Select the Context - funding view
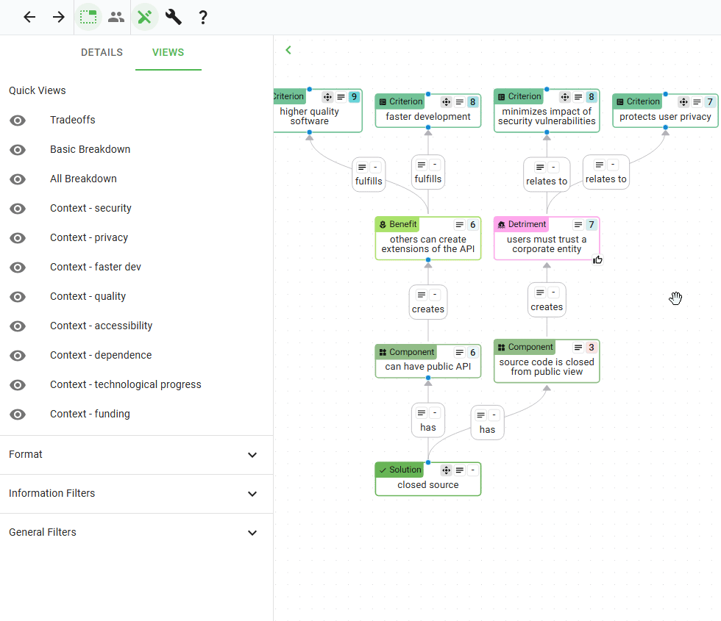This screenshot has width=721, height=621. [x=90, y=414]
